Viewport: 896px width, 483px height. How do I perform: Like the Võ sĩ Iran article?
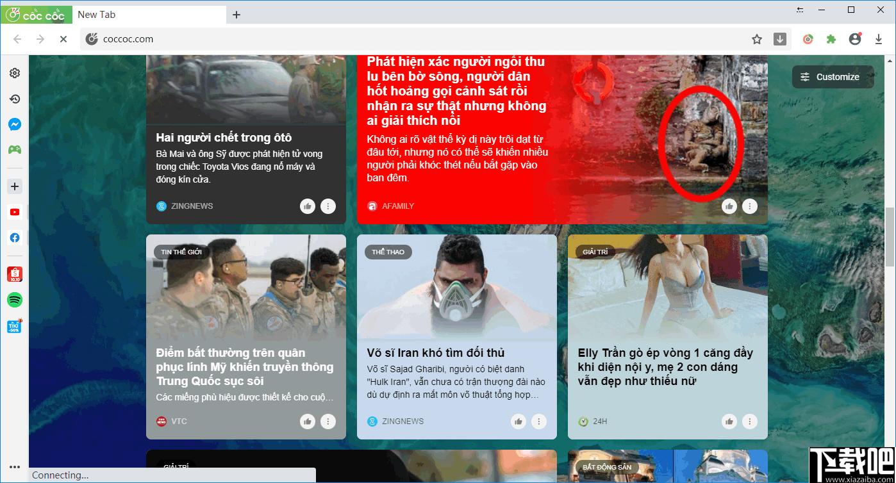pos(519,422)
